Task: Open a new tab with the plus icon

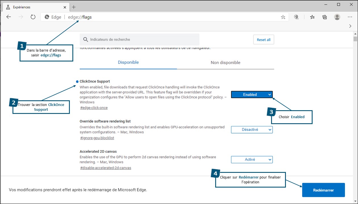Action: 74,7
